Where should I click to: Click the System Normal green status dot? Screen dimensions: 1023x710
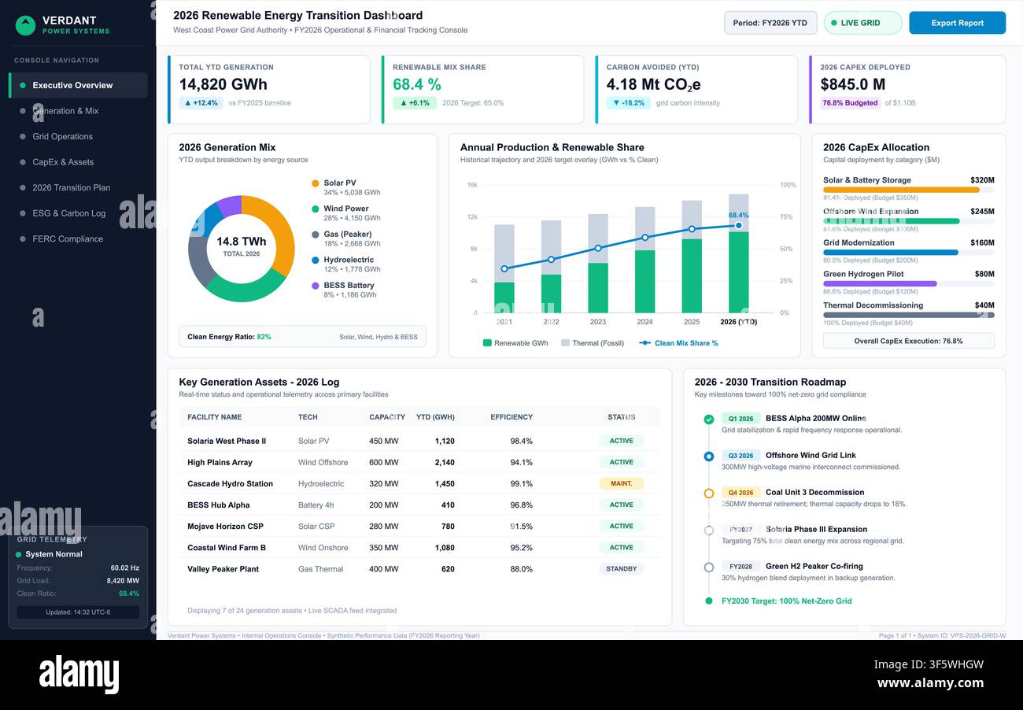pyautogui.click(x=19, y=555)
